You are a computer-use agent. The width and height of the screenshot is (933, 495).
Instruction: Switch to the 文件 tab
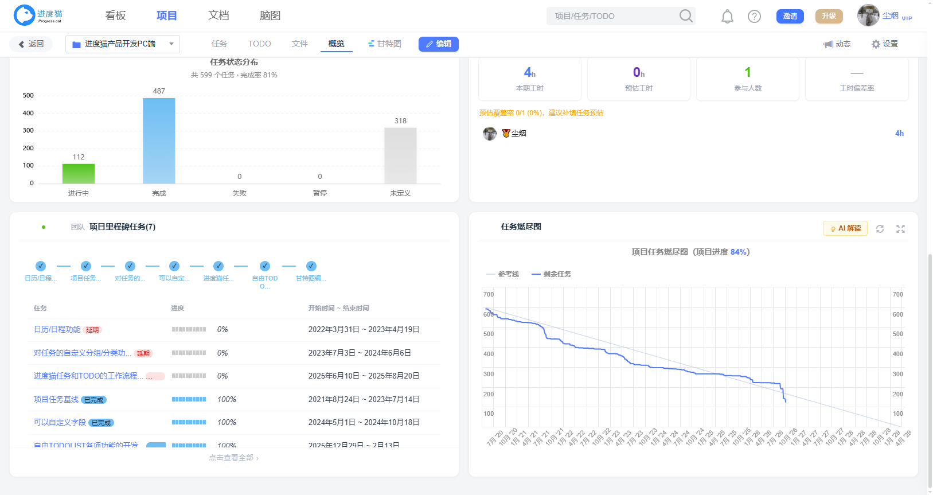[x=299, y=44]
